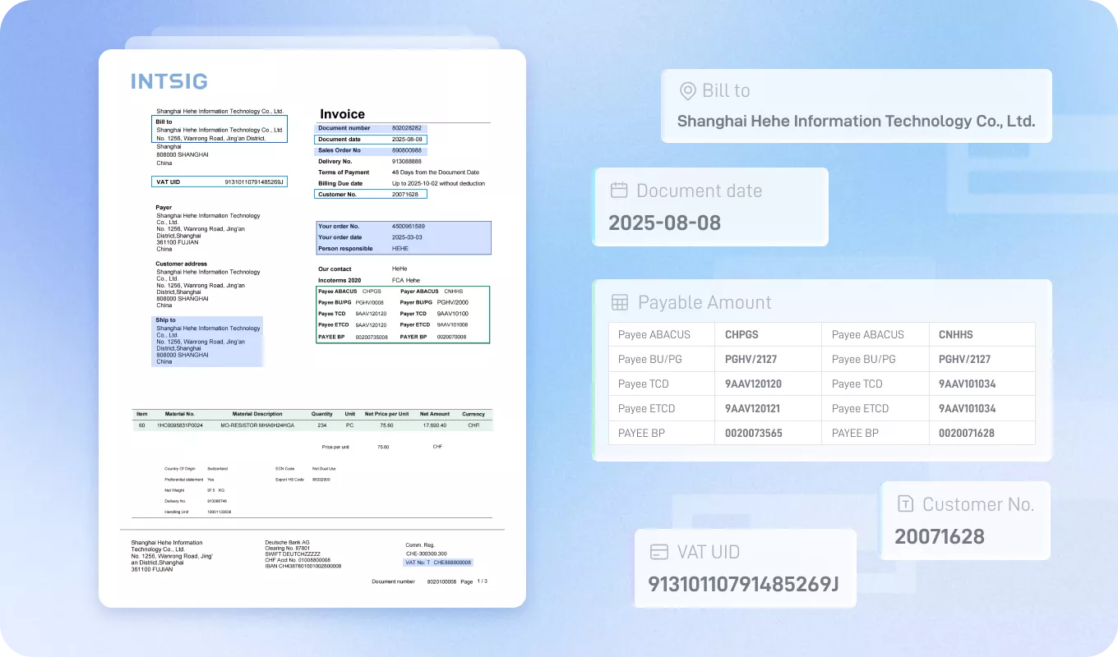Click the INTSIG logo on the invoice

pos(169,81)
